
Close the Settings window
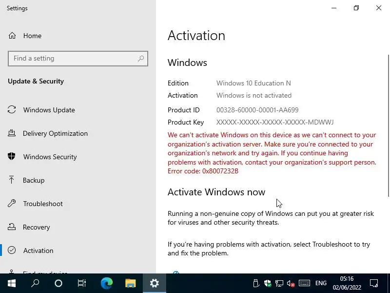(379, 8)
